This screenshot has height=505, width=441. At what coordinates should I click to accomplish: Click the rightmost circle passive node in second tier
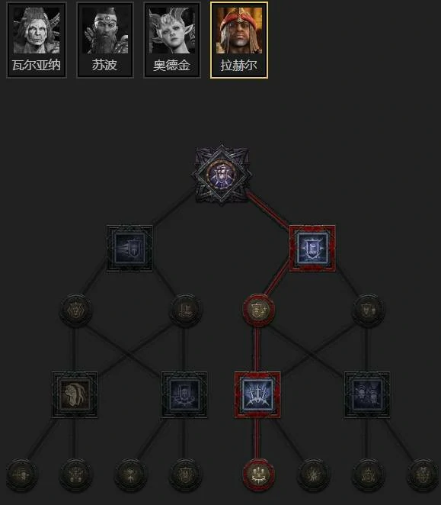pos(368,310)
